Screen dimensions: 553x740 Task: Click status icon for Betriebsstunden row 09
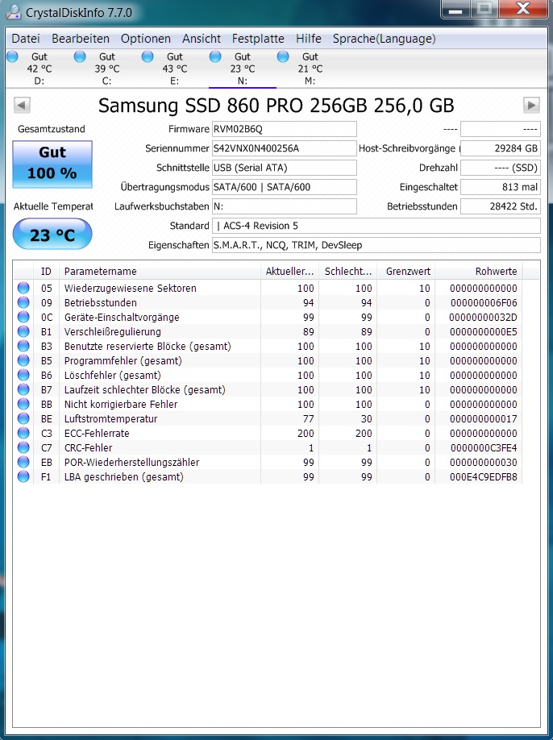(23, 302)
